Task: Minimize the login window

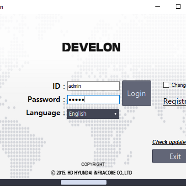Action: pyautogui.click(x=158, y=7)
